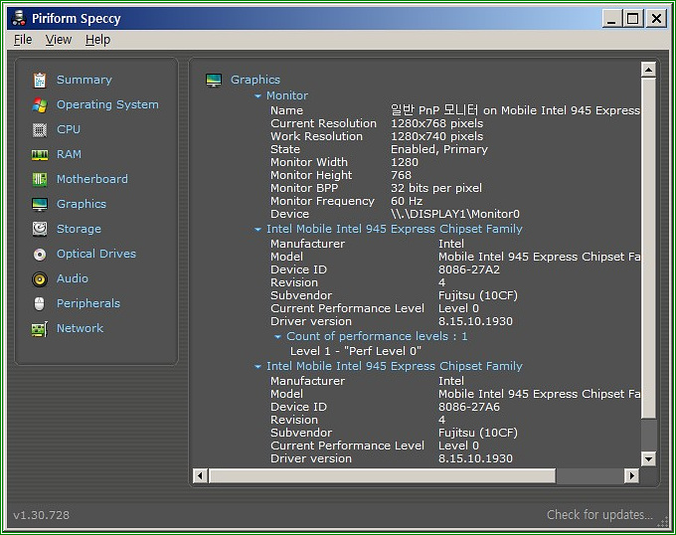Click the vertical scrollbar down arrow
Screen dimensions: 676x535
(x=648, y=458)
